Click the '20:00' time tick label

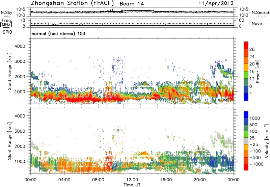[200, 180]
